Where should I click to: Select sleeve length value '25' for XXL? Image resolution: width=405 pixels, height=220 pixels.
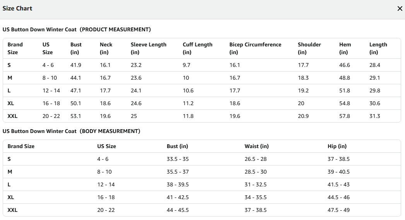[134, 116]
